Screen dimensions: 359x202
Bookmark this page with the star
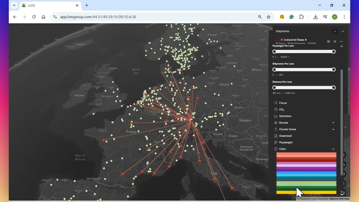click(269, 17)
